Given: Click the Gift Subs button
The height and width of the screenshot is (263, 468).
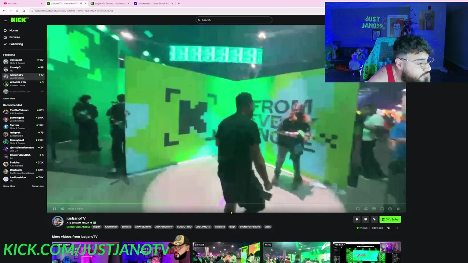Looking at the screenshot, I should tap(390, 220).
